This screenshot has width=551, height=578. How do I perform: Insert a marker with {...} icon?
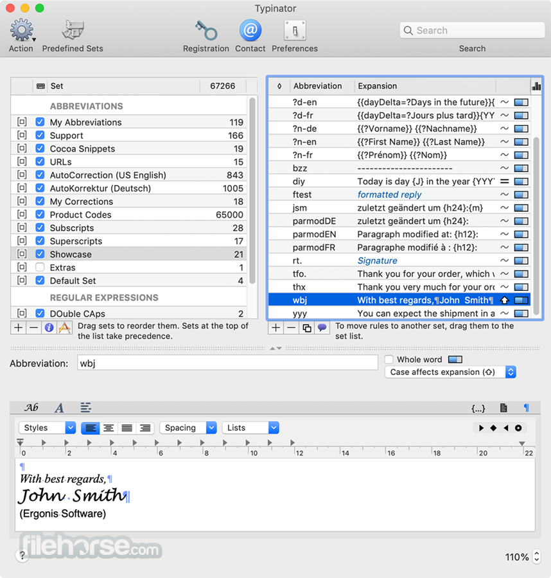(x=478, y=408)
